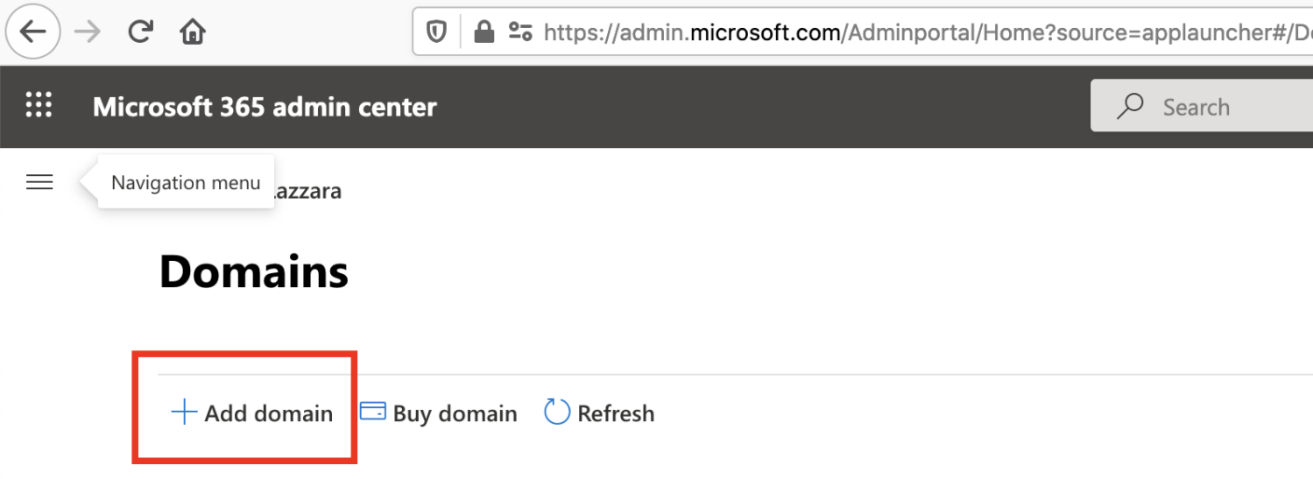Click the card icon beside Buy domain

pos(373,412)
